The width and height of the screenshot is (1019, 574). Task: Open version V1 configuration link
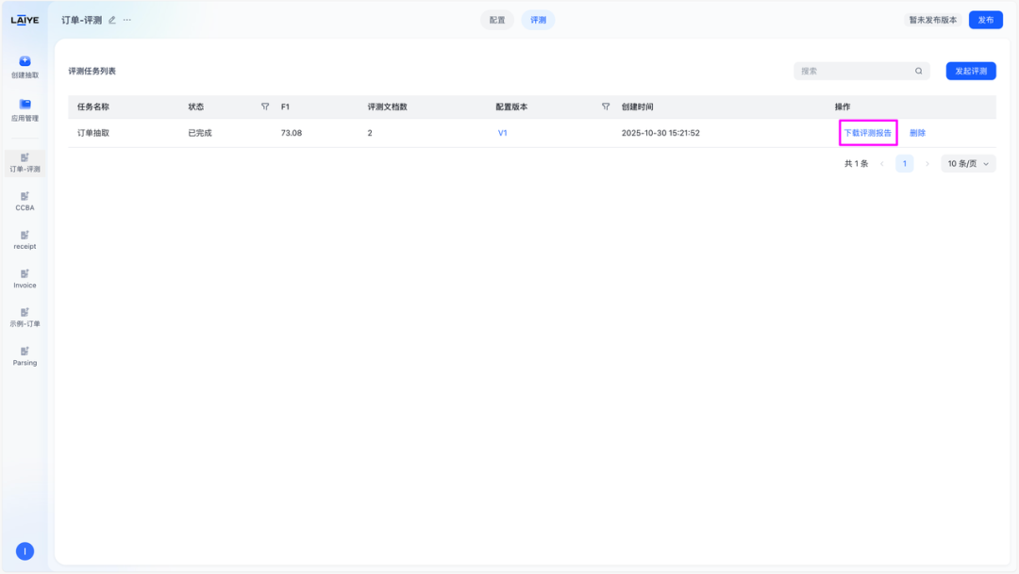(502, 133)
